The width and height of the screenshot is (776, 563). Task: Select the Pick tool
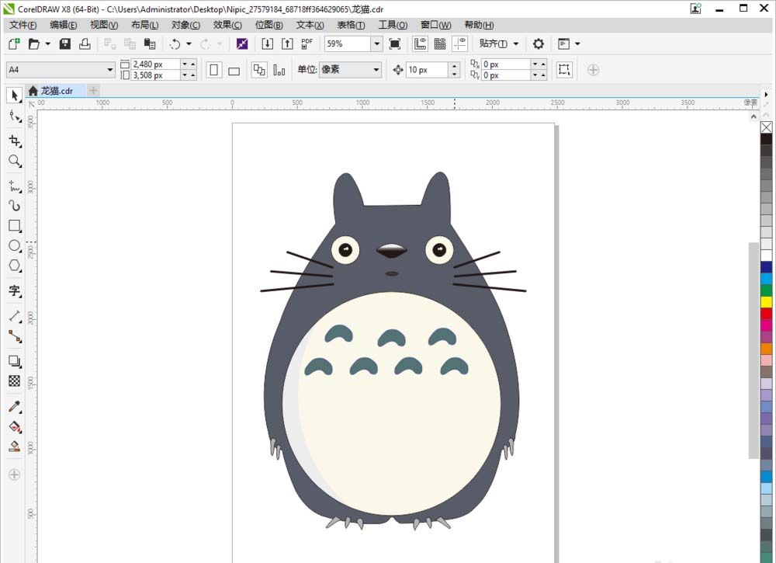click(13, 95)
